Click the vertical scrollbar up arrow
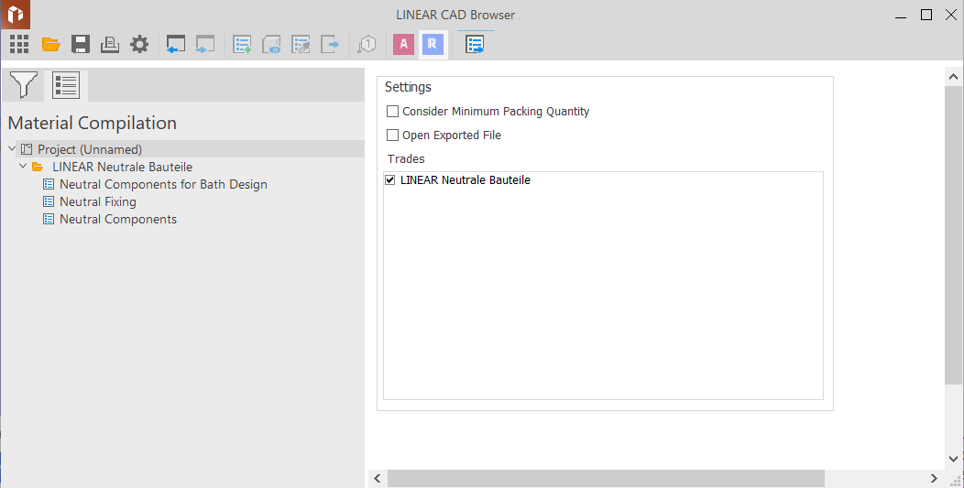964x488 pixels. coord(954,77)
